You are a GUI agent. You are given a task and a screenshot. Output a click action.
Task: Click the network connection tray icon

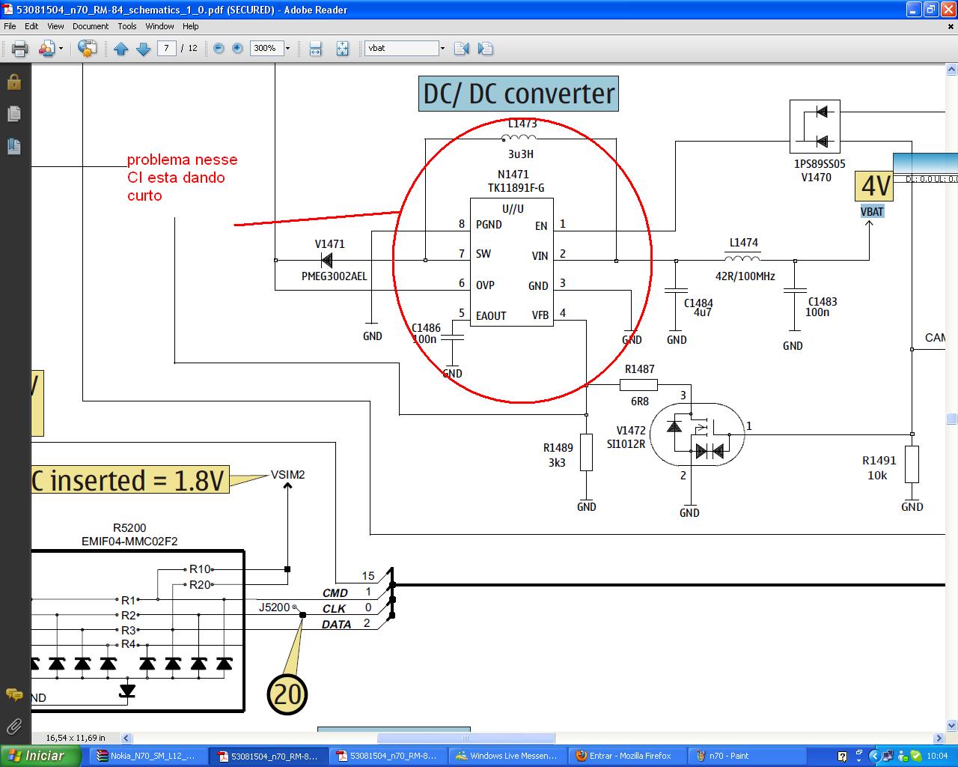point(888,756)
